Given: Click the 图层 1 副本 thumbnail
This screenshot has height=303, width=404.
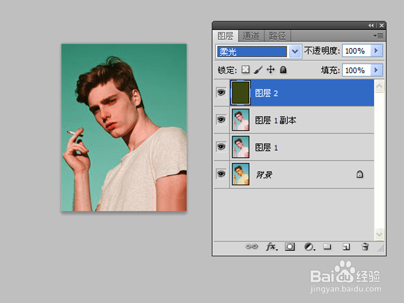Looking at the screenshot, I should [241, 120].
